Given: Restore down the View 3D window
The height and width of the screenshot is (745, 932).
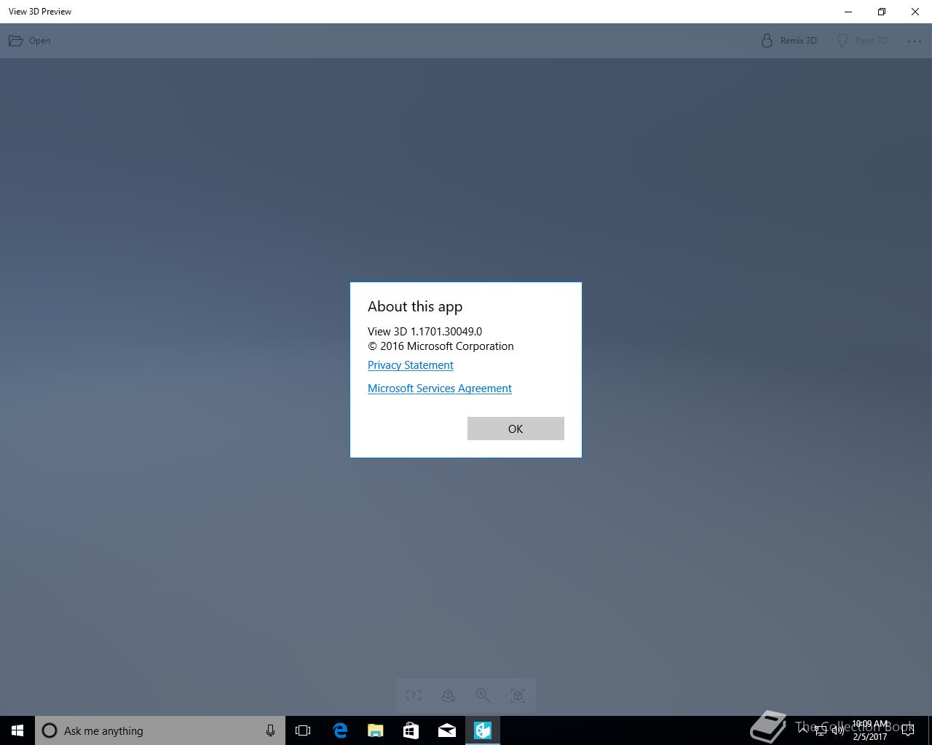Looking at the screenshot, I should [x=882, y=12].
